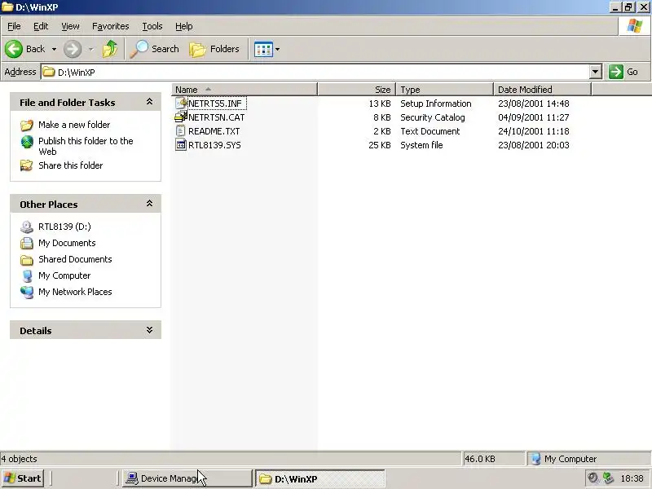652x489 pixels.
Task: Expand the Details panel
Action: pos(149,330)
